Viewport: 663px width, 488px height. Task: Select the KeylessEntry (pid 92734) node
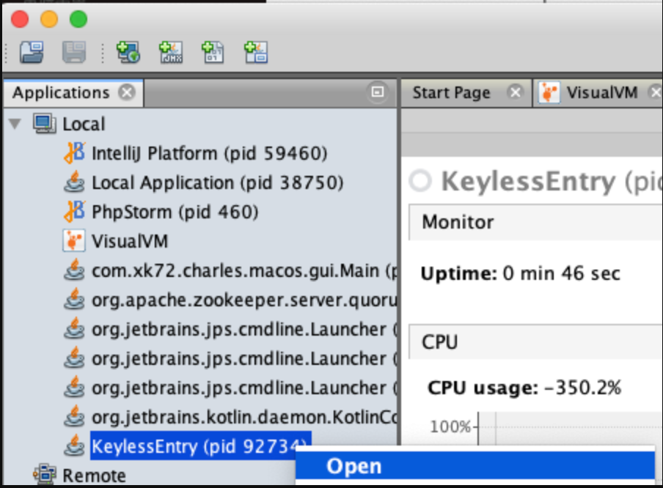(x=200, y=446)
